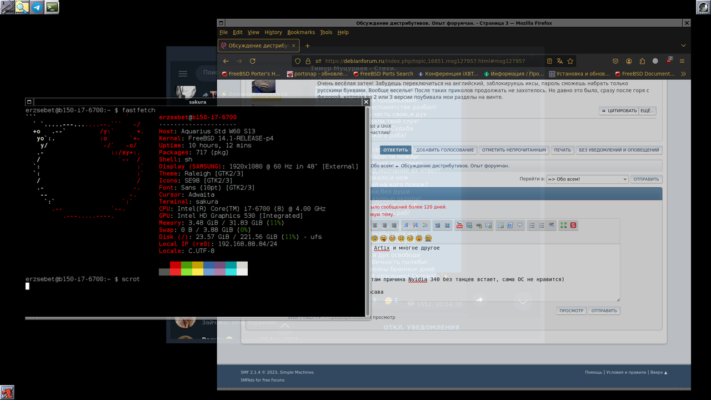Reload the page in Firefox

coord(253,61)
